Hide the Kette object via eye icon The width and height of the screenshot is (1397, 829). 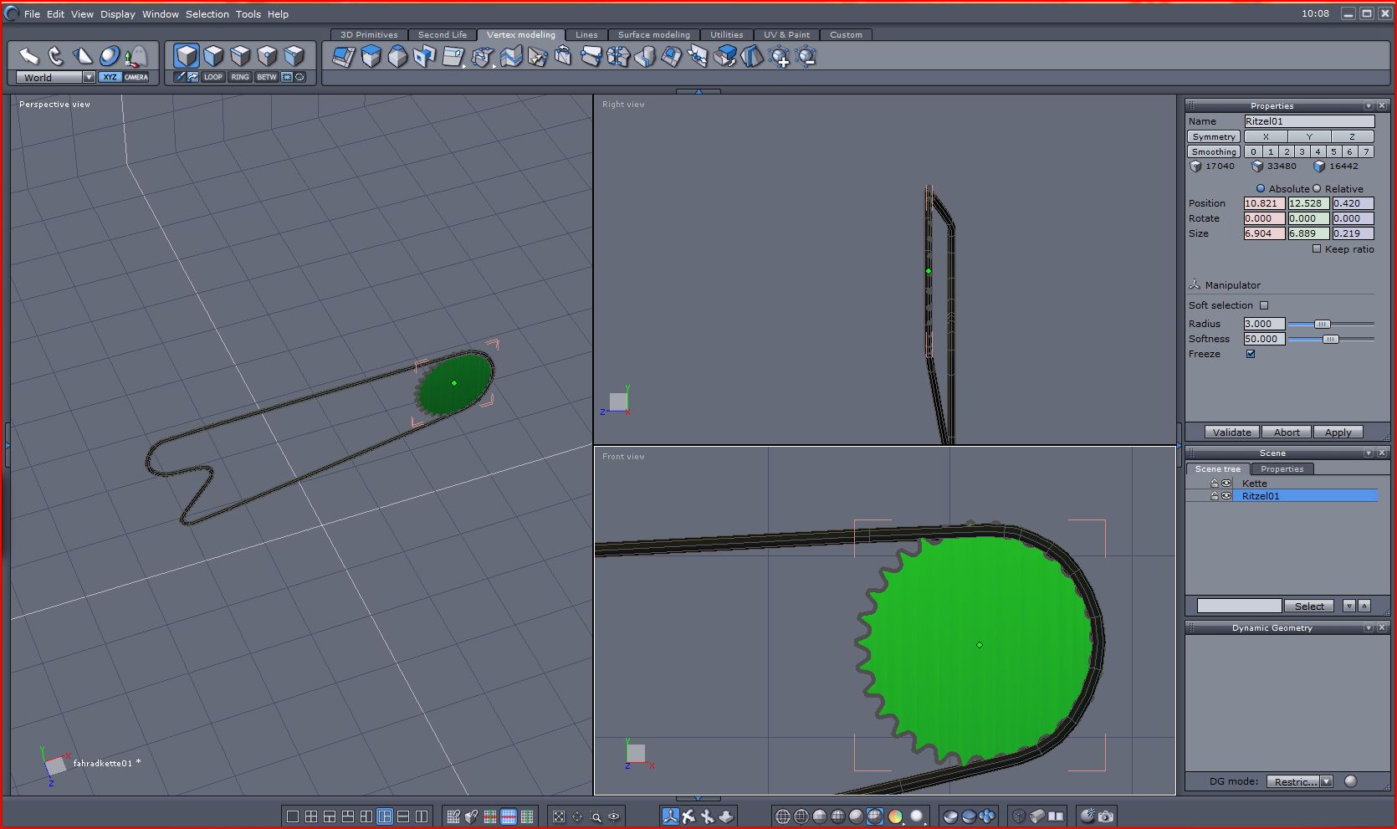click(x=1226, y=484)
